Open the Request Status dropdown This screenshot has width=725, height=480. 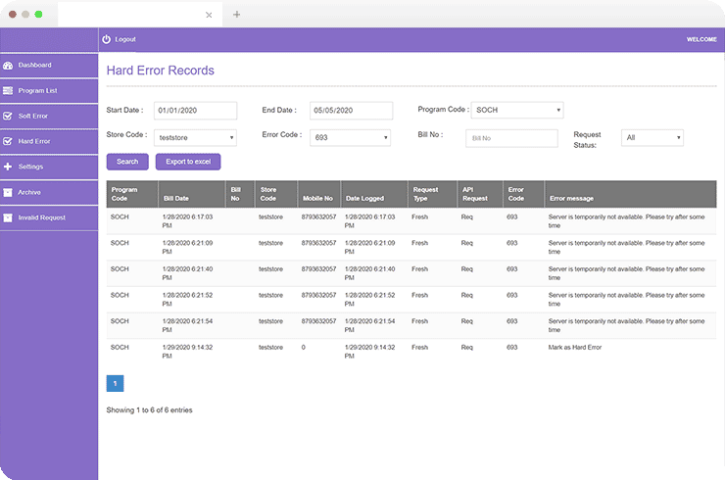tap(652, 138)
